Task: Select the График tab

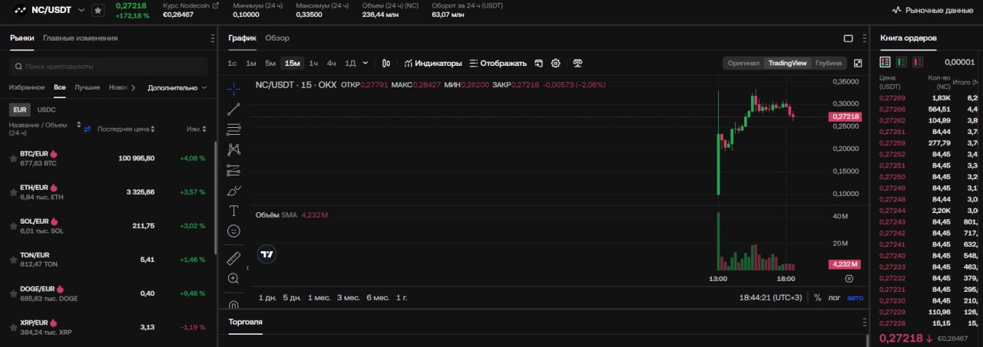Action: click(242, 38)
